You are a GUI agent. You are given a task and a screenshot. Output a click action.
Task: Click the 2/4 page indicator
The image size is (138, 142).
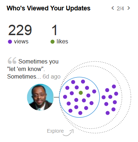pos(120,8)
